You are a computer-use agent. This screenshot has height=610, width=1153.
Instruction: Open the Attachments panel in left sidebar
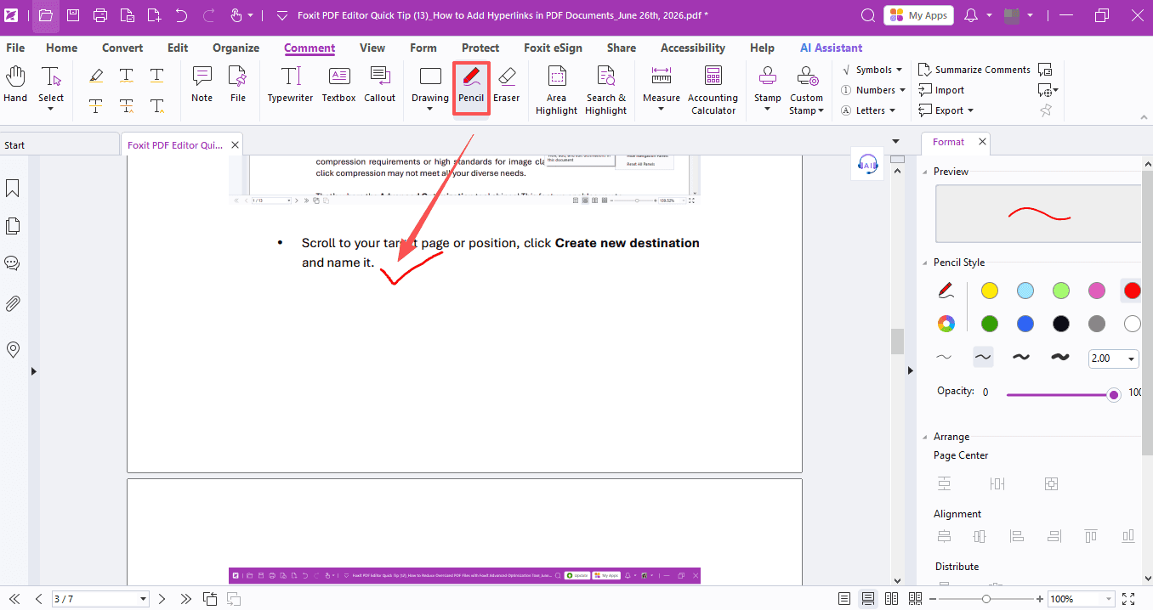click(13, 303)
